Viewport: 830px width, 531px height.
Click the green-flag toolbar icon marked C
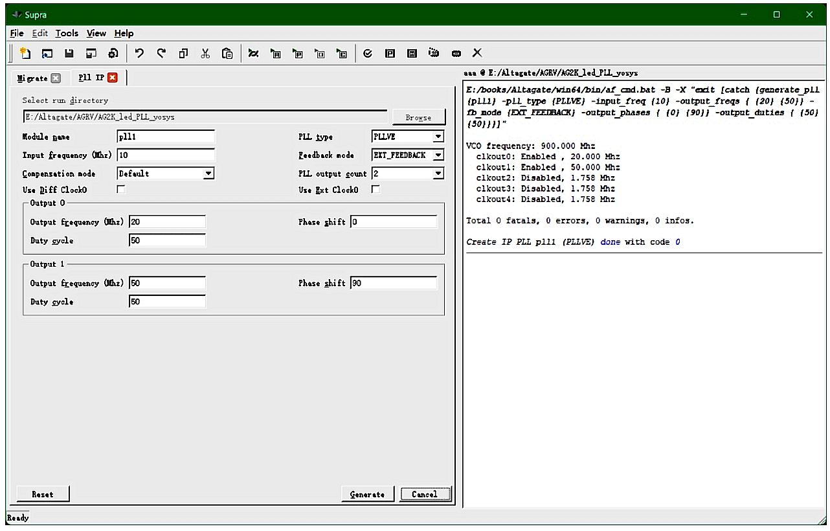pos(342,53)
